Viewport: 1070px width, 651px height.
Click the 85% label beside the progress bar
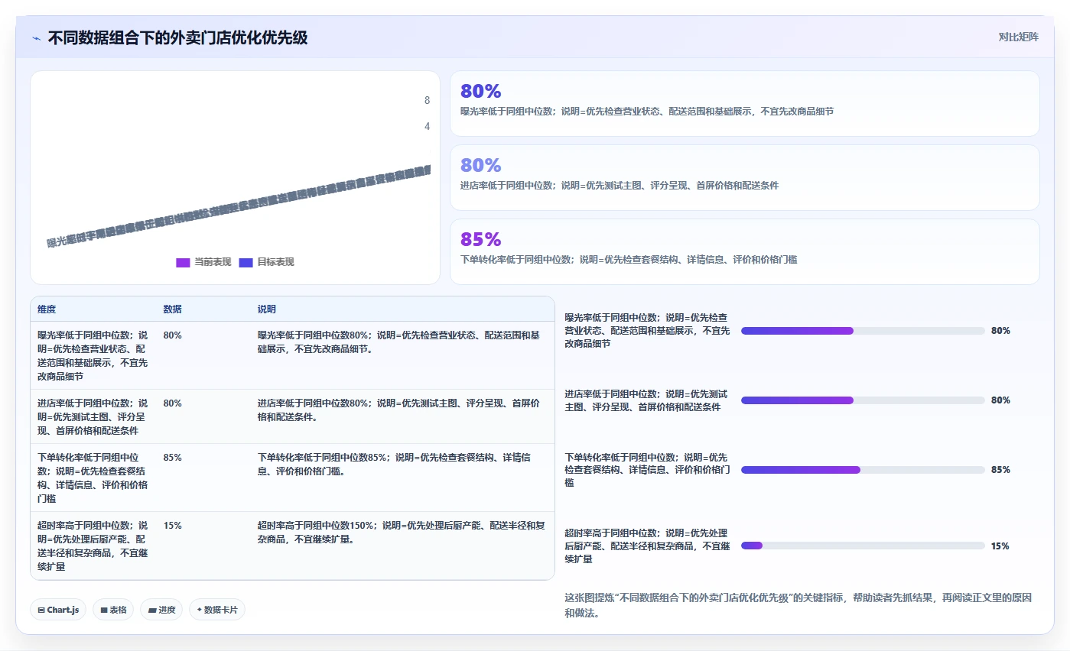coord(1000,470)
